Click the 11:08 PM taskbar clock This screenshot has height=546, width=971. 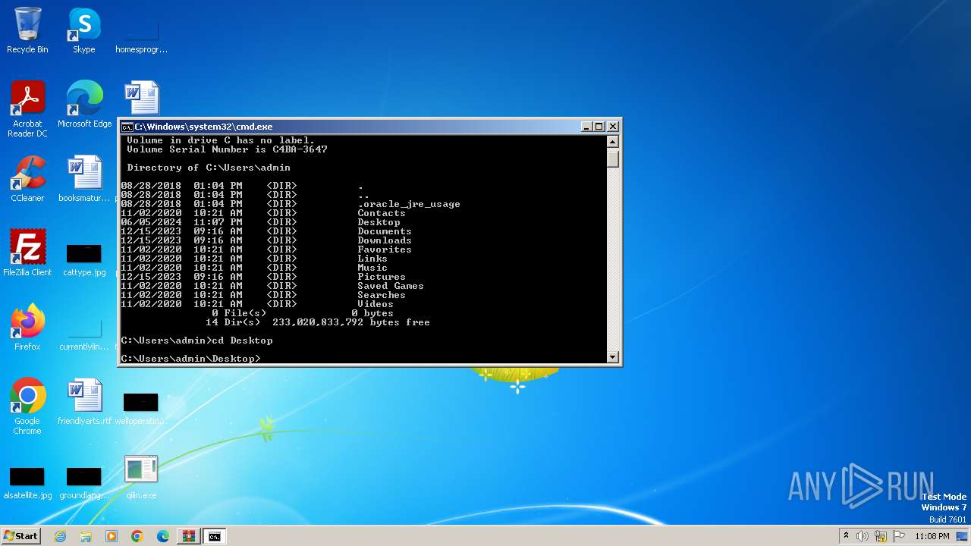click(932, 536)
